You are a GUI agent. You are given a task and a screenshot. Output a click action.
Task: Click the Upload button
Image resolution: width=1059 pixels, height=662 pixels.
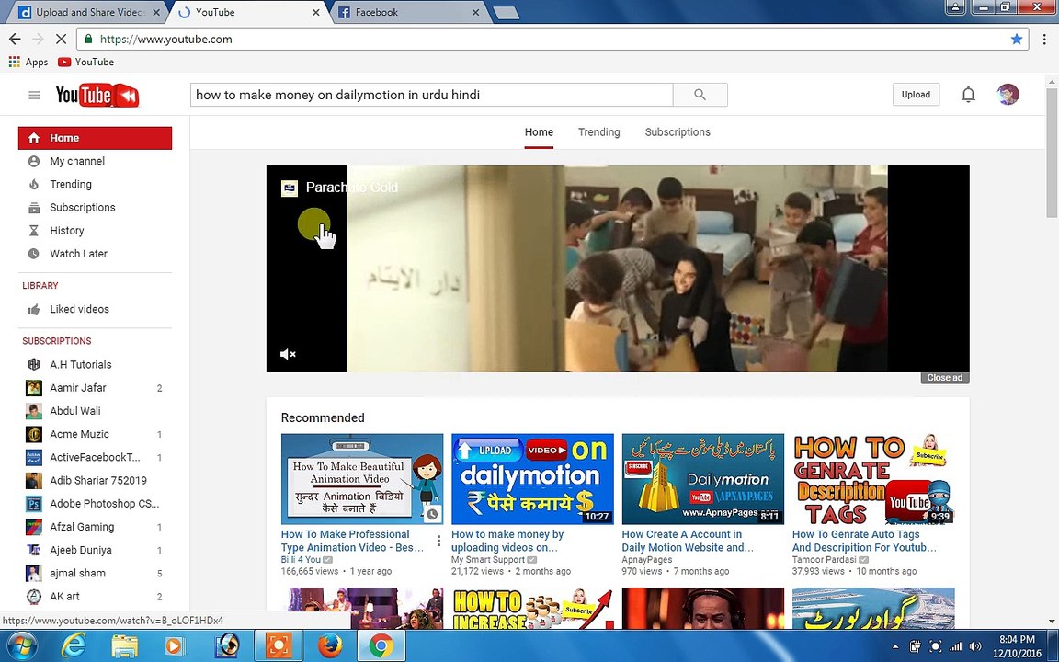916,95
